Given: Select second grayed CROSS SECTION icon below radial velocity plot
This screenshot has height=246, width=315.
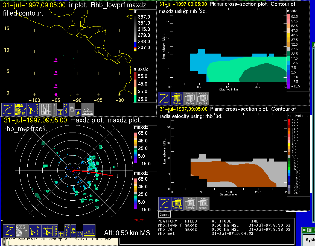Looking at the screenshot, I should pos(203,203).
